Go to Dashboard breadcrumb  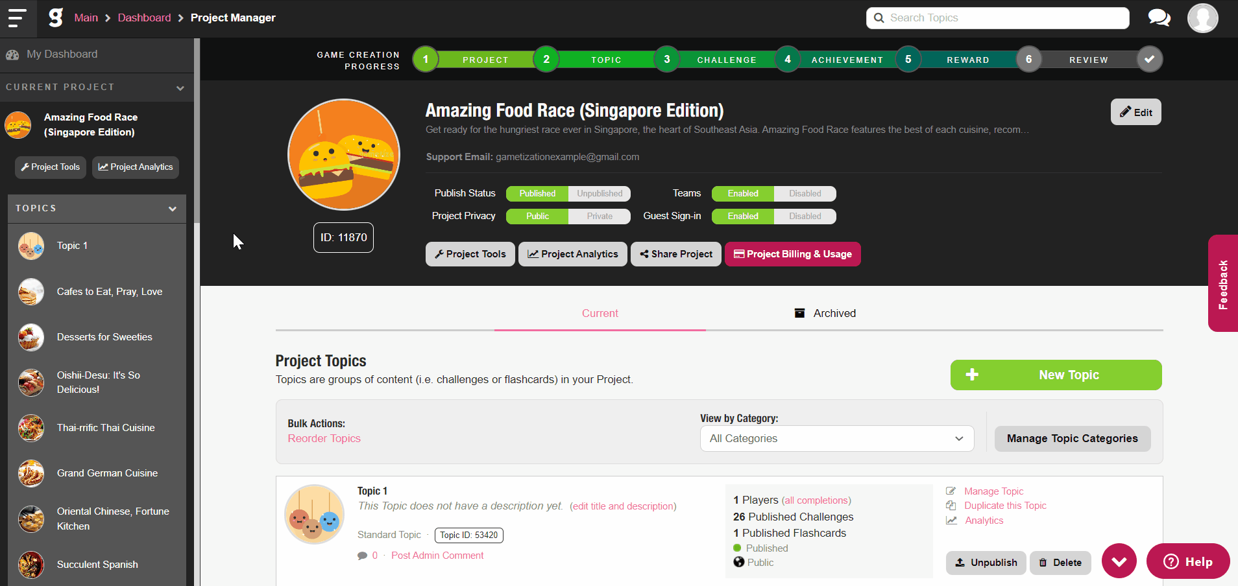coord(144,18)
